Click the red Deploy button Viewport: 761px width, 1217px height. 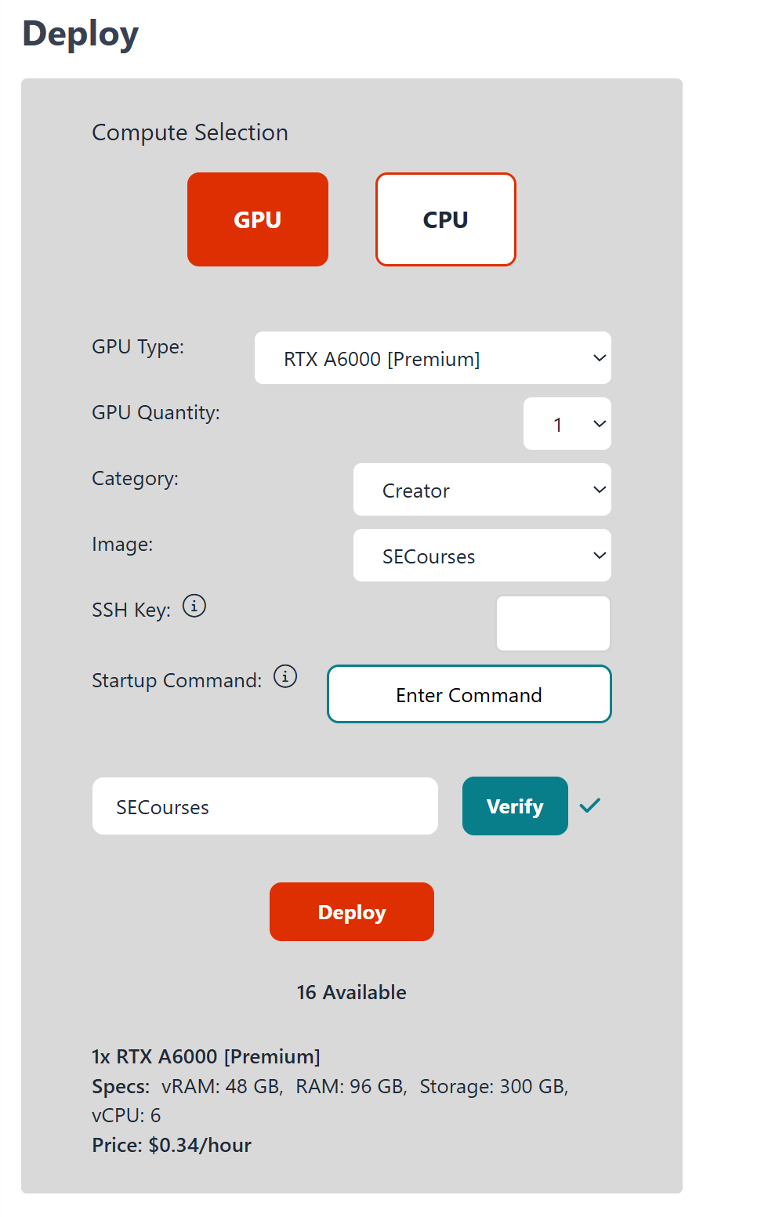[x=352, y=912]
